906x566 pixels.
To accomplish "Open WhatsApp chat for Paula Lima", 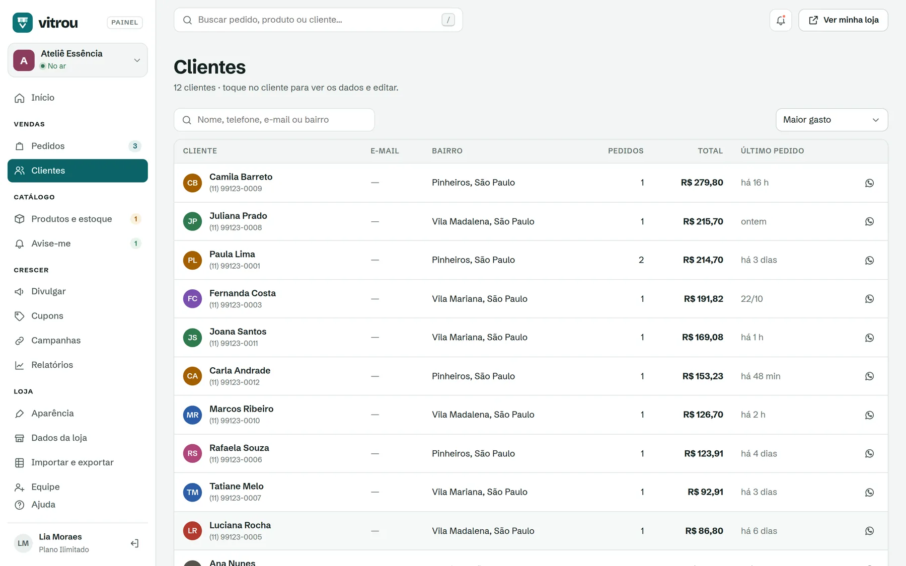I will point(869,260).
